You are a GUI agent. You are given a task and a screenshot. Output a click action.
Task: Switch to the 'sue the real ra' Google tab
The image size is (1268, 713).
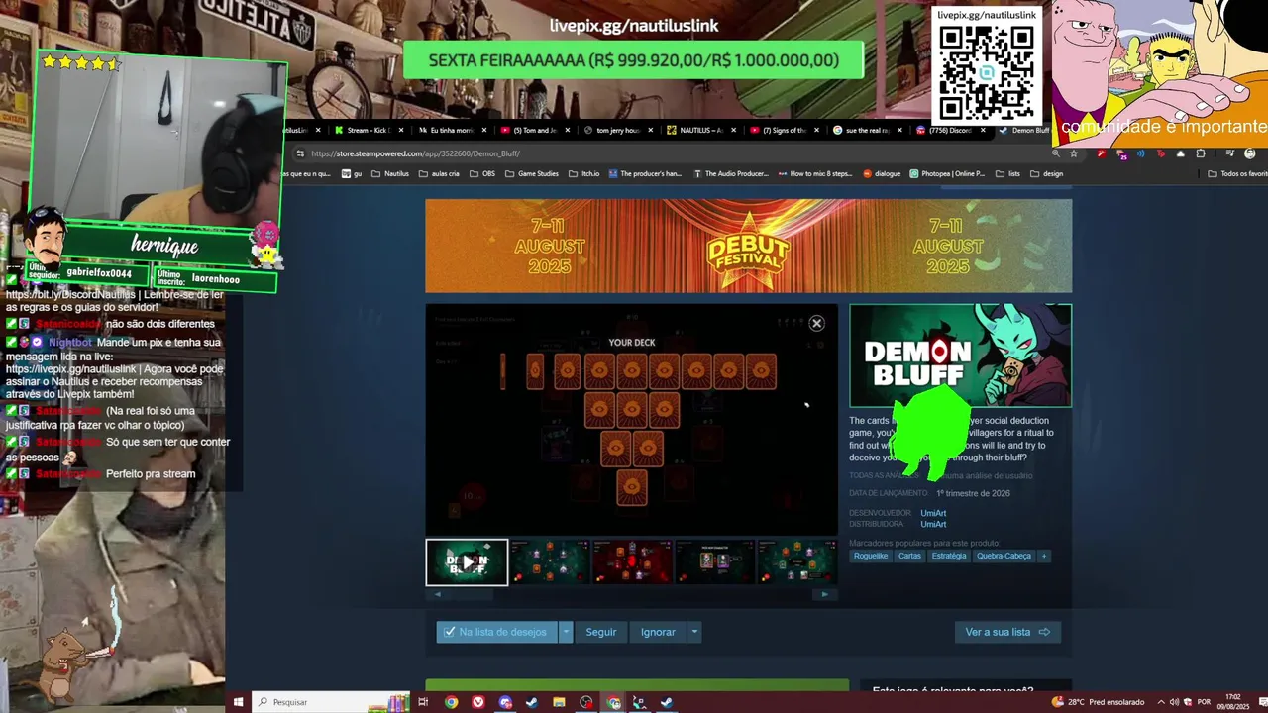[x=868, y=130]
